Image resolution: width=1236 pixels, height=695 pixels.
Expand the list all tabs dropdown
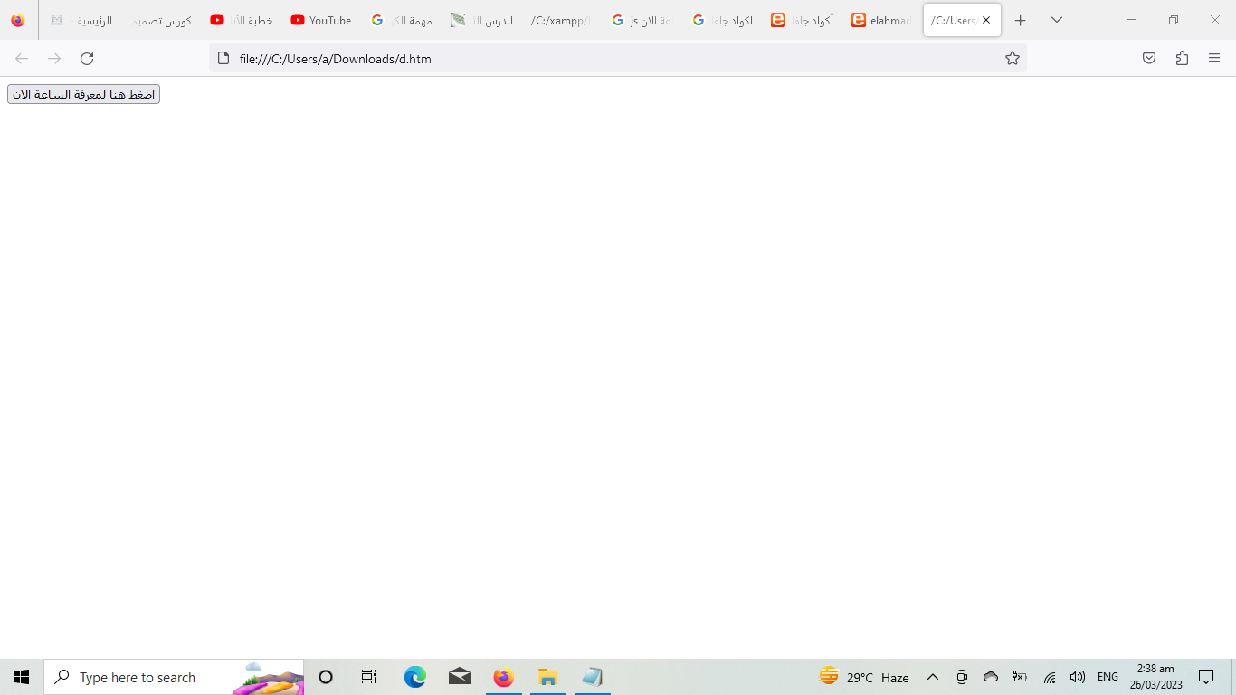(x=1056, y=20)
